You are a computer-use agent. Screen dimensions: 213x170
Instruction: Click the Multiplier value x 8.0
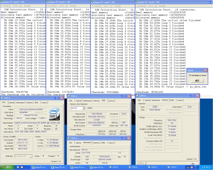(23, 143)
